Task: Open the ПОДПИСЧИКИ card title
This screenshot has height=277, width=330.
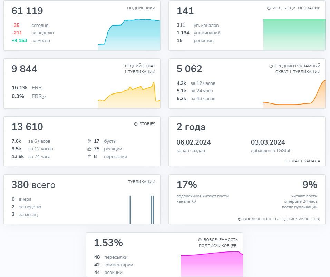Action: point(141,8)
